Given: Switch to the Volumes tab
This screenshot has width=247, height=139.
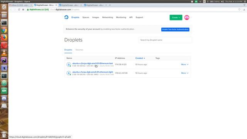Looking at the screenshot, I should click(x=79, y=50).
